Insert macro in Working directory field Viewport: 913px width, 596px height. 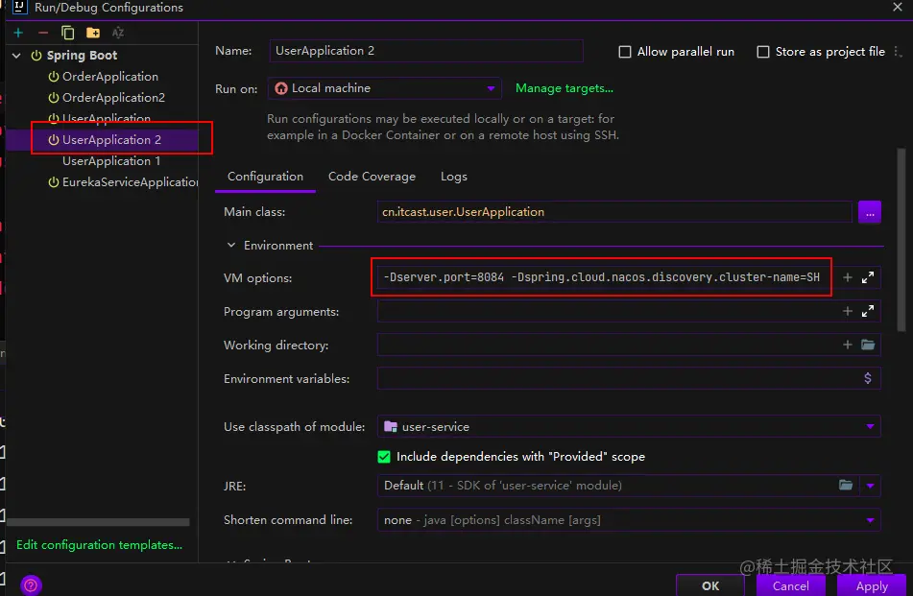tap(848, 345)
